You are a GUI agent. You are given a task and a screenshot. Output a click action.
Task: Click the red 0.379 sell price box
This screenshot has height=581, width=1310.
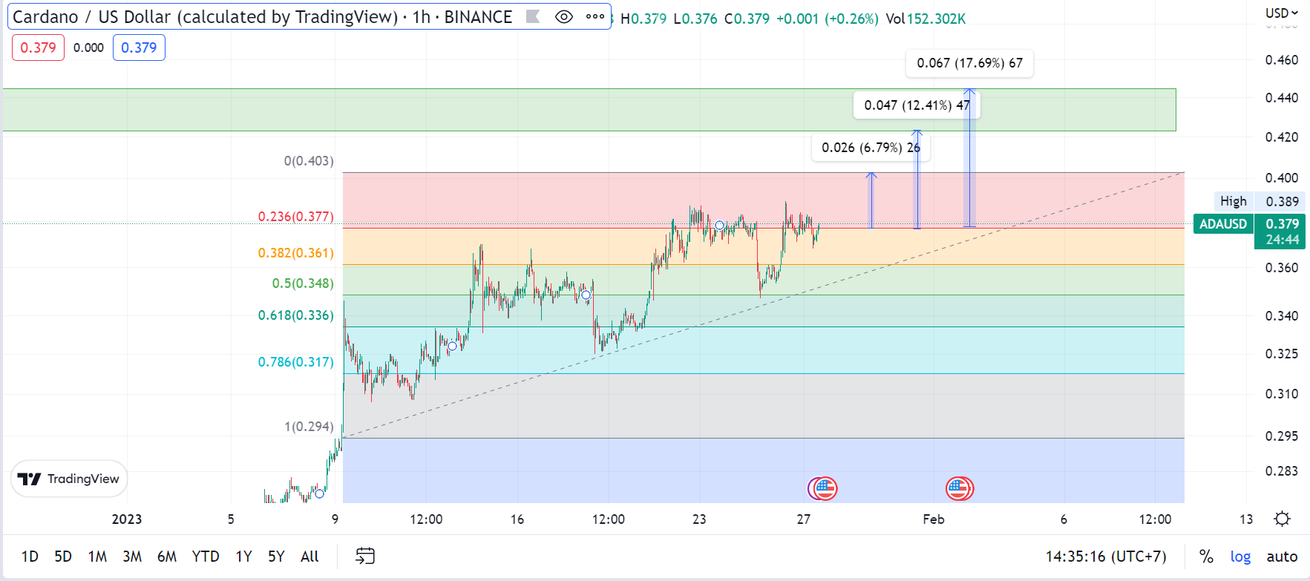38,47
